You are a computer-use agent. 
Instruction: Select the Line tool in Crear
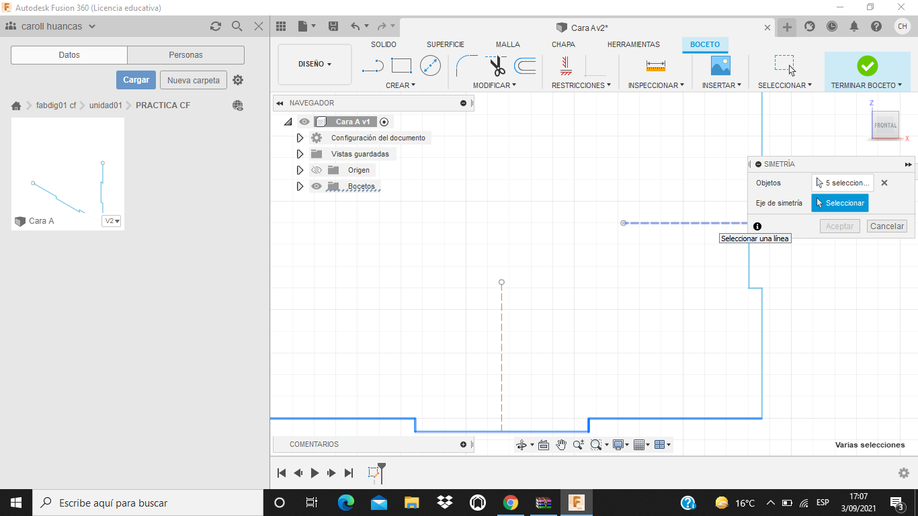[372, 66]
